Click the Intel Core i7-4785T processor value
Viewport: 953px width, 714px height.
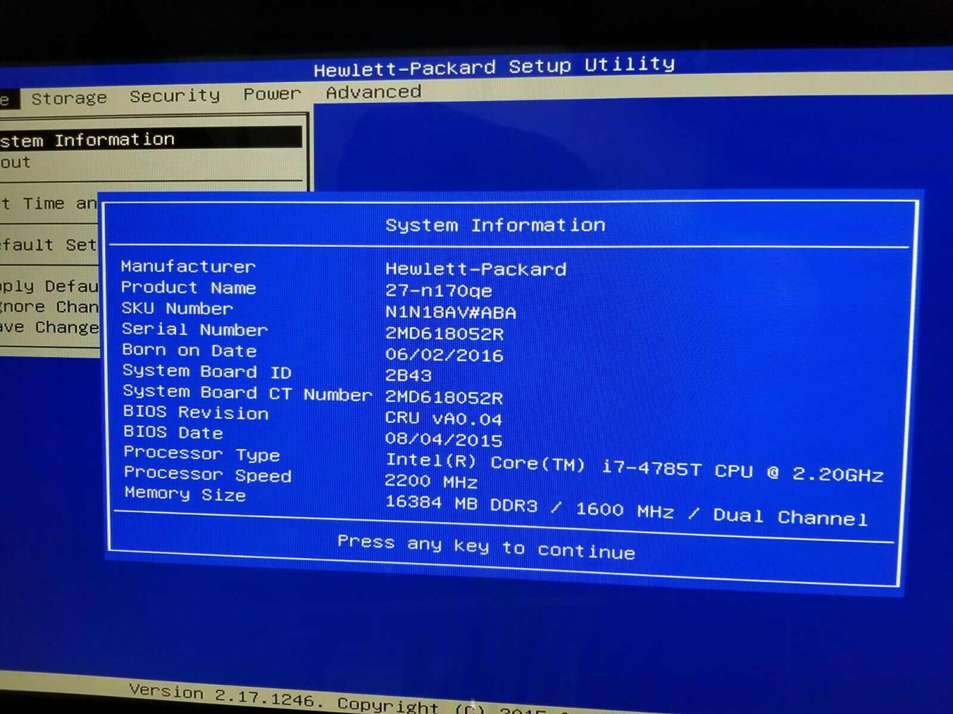634,468
